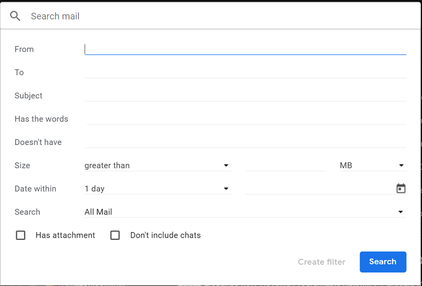Image resolution: width=422 pixels, height=286 pixels.
Task: Click the size value number field
Action: [285, 166]
